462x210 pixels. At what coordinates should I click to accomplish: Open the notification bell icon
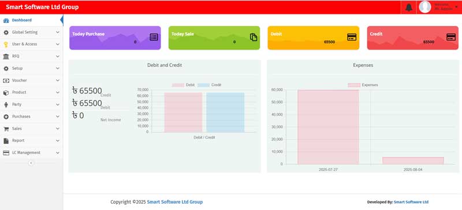(x=409, y=7)
